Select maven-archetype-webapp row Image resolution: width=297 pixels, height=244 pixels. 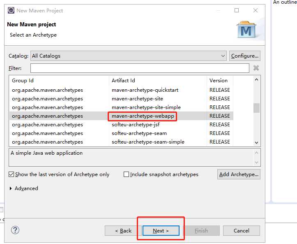[121, 116]
